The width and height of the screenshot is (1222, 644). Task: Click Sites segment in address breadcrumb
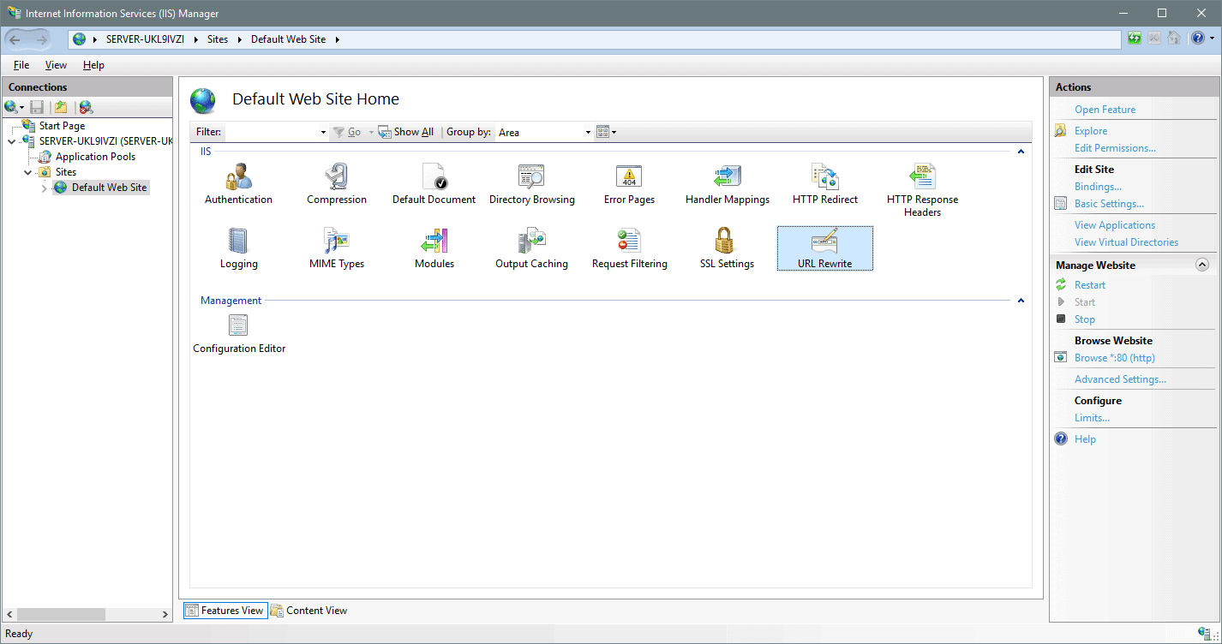point(218,39)
